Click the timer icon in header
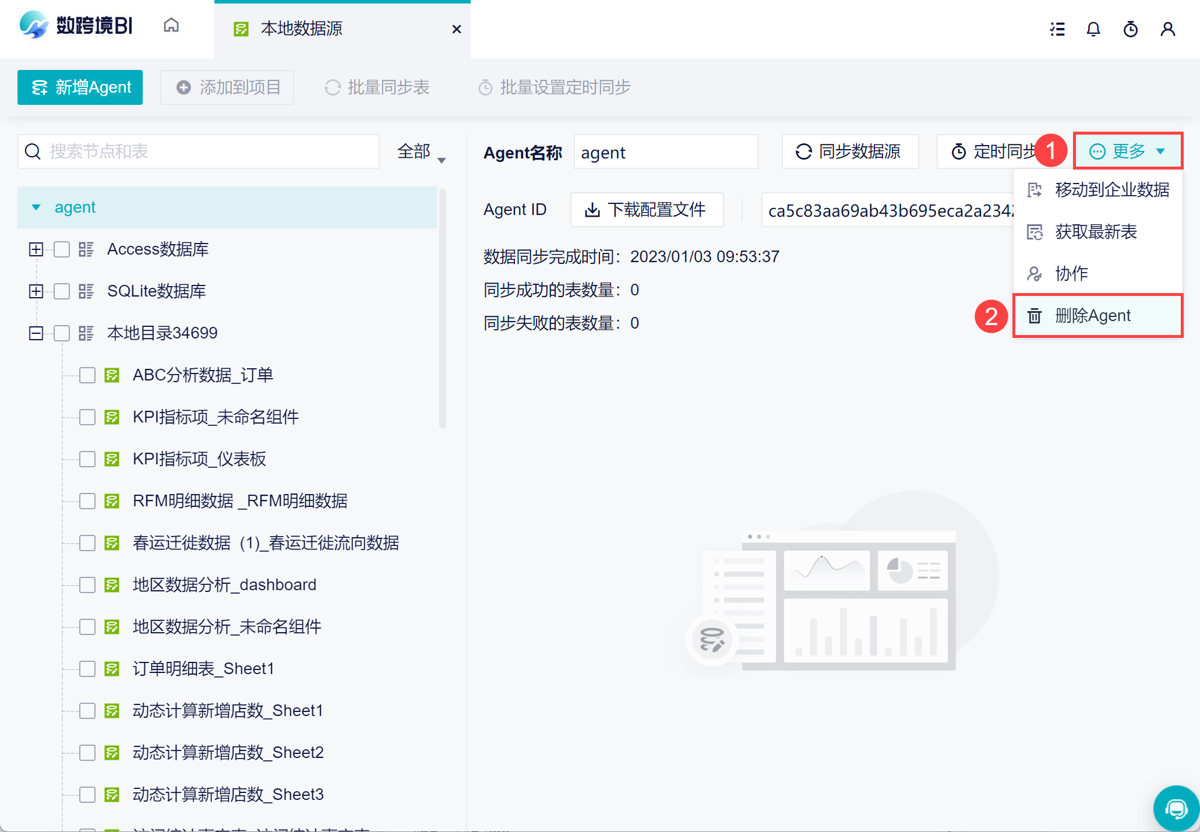Image resolution: width=1200 pixels, height=832 pixels. pos(1130,29)
